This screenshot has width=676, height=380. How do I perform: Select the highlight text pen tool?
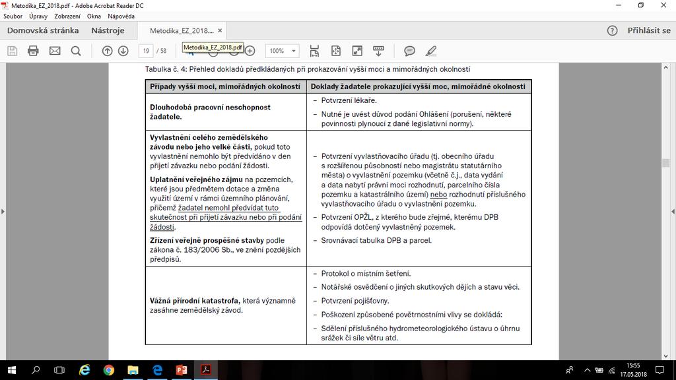click(x=431, y=51)
